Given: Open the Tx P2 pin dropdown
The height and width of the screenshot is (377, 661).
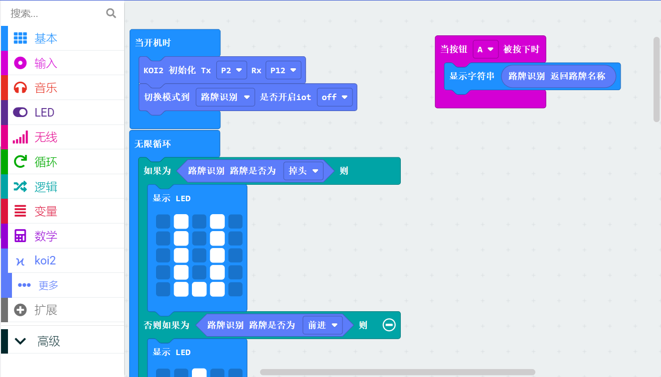Looking at the screenshot, I should pyautogui.click(x=232, y=70).
